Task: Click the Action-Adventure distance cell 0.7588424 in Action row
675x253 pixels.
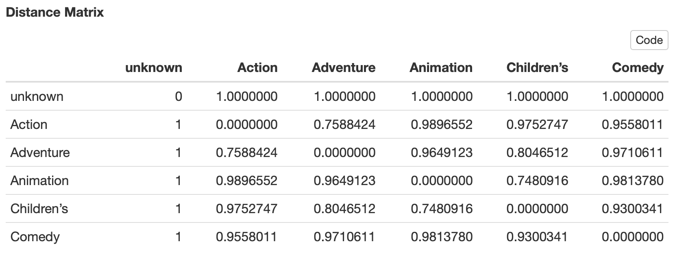Action: (x=344, y=124)
